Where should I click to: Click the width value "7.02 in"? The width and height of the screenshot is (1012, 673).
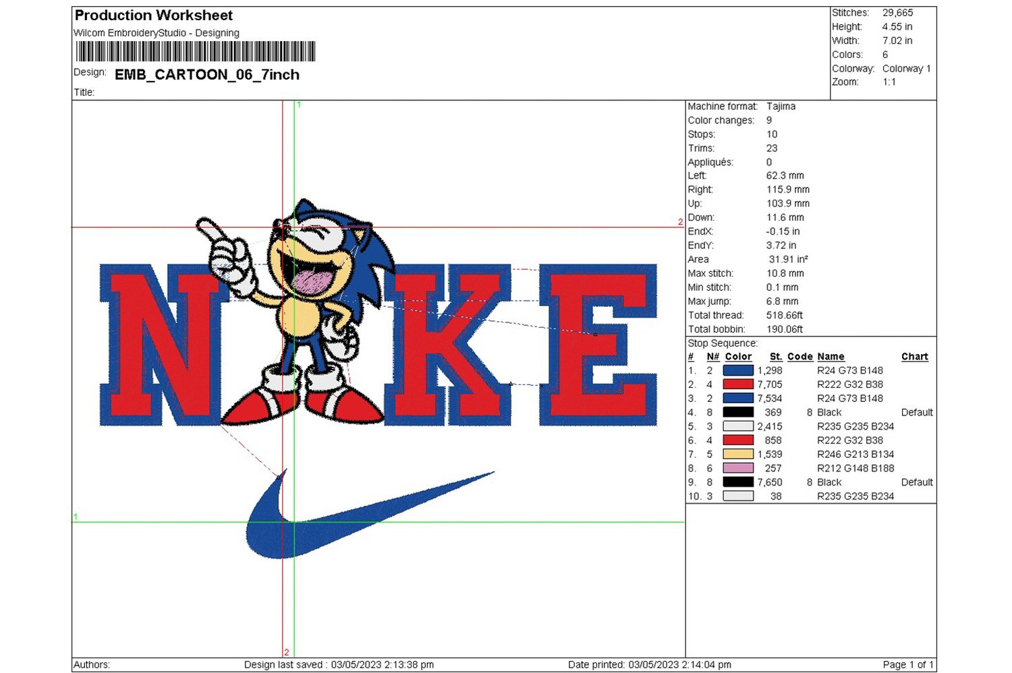coord(897,40)
